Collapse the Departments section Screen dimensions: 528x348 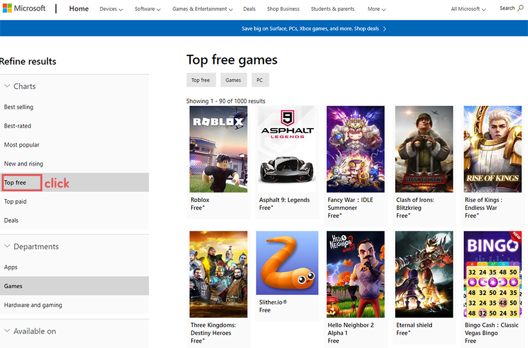pos(7,246)
